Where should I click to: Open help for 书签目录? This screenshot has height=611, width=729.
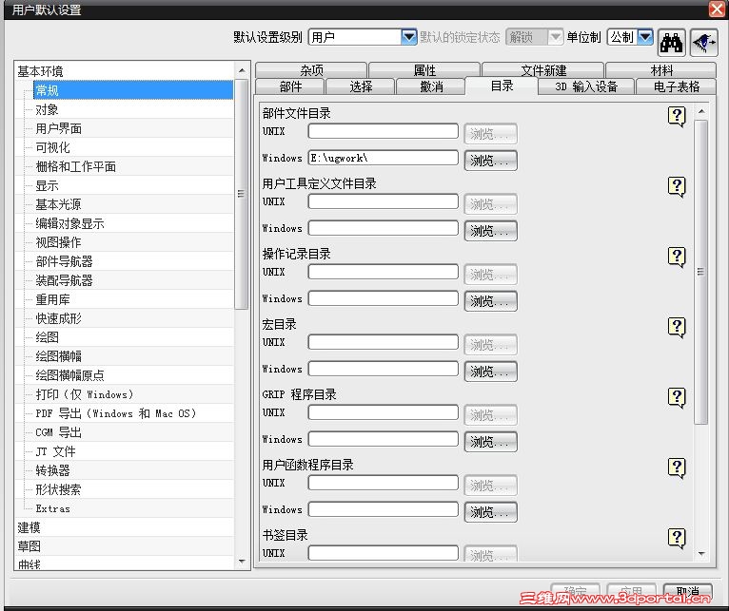(x=677, y=539)
